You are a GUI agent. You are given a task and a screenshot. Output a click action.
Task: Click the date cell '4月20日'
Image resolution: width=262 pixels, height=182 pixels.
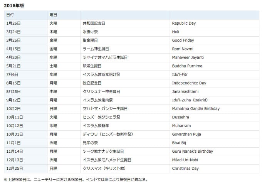(x=26, y=57)
